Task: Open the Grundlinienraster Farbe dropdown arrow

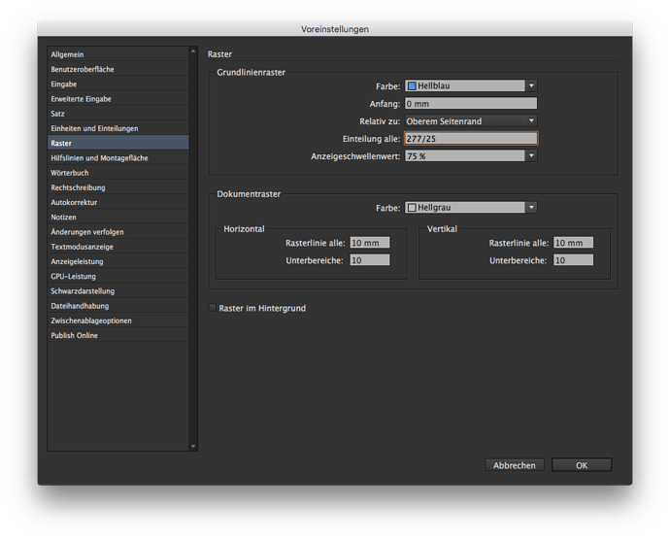Action: (531, 85)
